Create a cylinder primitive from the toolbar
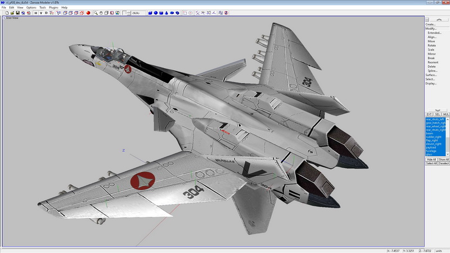 click(x=161, y=13)
